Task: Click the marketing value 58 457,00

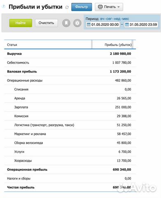Action: pyautogui.click(x=124, y=134)
